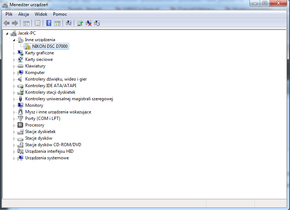Open the blue Help question-mark icon
The image size is (290, 210).
(x=49, y=23)
